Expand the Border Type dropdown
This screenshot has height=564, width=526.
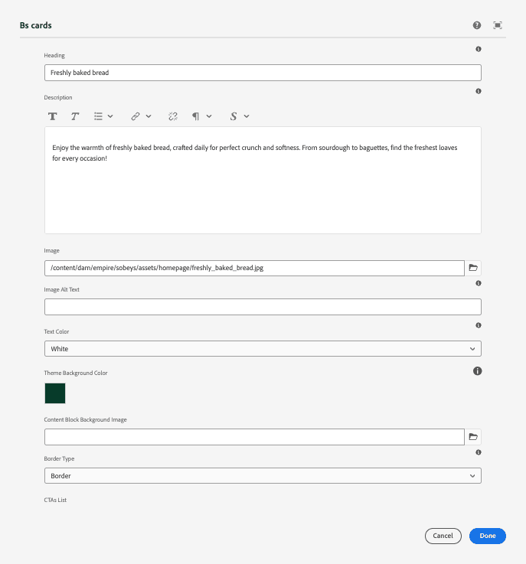(263, 476)
